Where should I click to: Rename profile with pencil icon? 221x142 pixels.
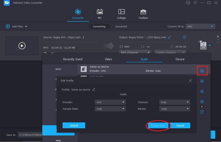[x=94, y=89]
